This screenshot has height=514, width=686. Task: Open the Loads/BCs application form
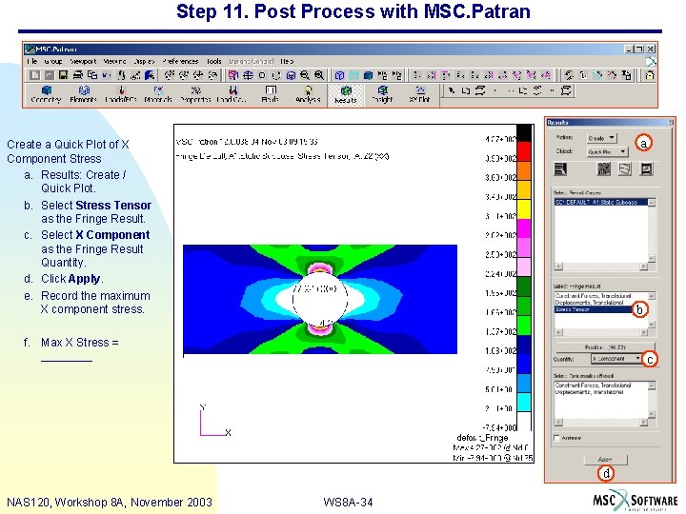(x=121, y=94)
